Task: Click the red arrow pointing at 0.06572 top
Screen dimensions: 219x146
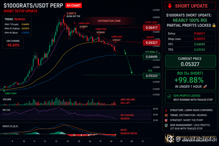Action: (x=64, y=15)
